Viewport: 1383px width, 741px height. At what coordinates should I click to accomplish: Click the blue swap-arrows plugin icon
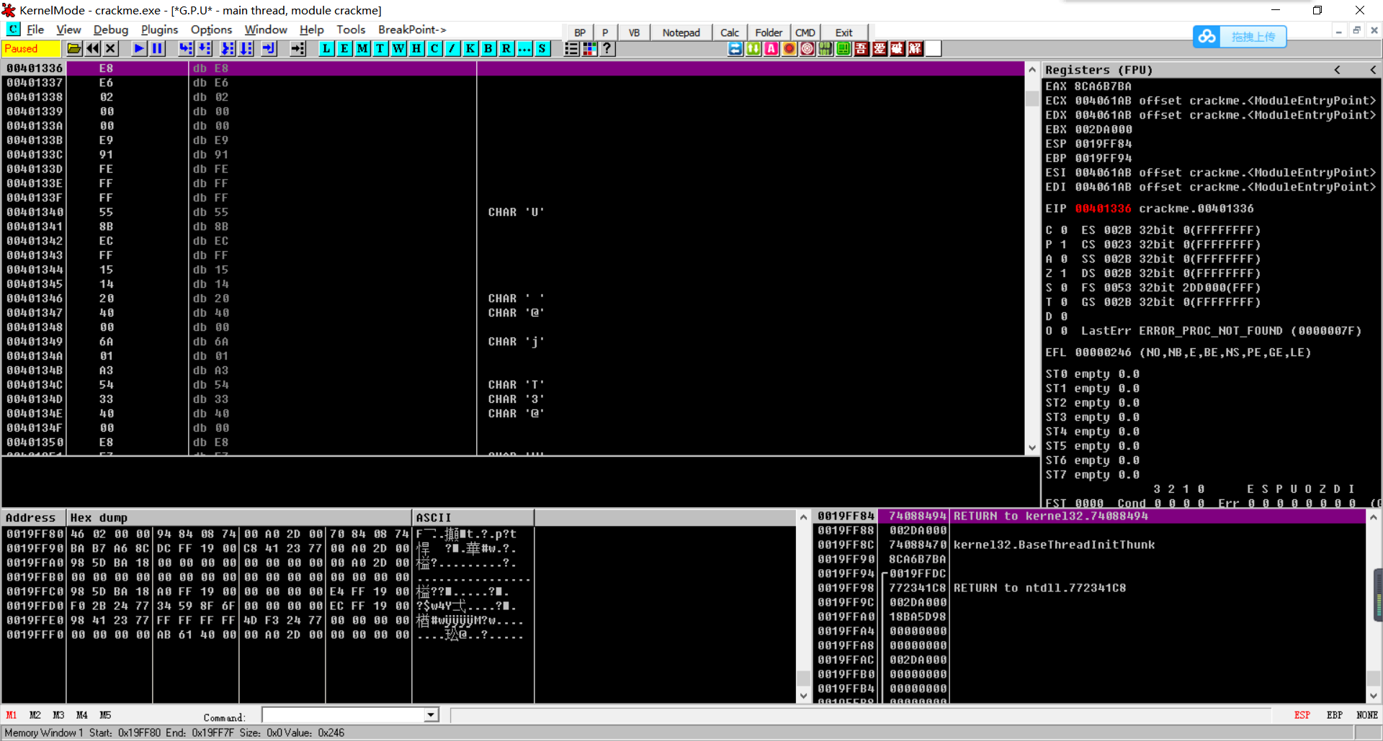(735, 48)
